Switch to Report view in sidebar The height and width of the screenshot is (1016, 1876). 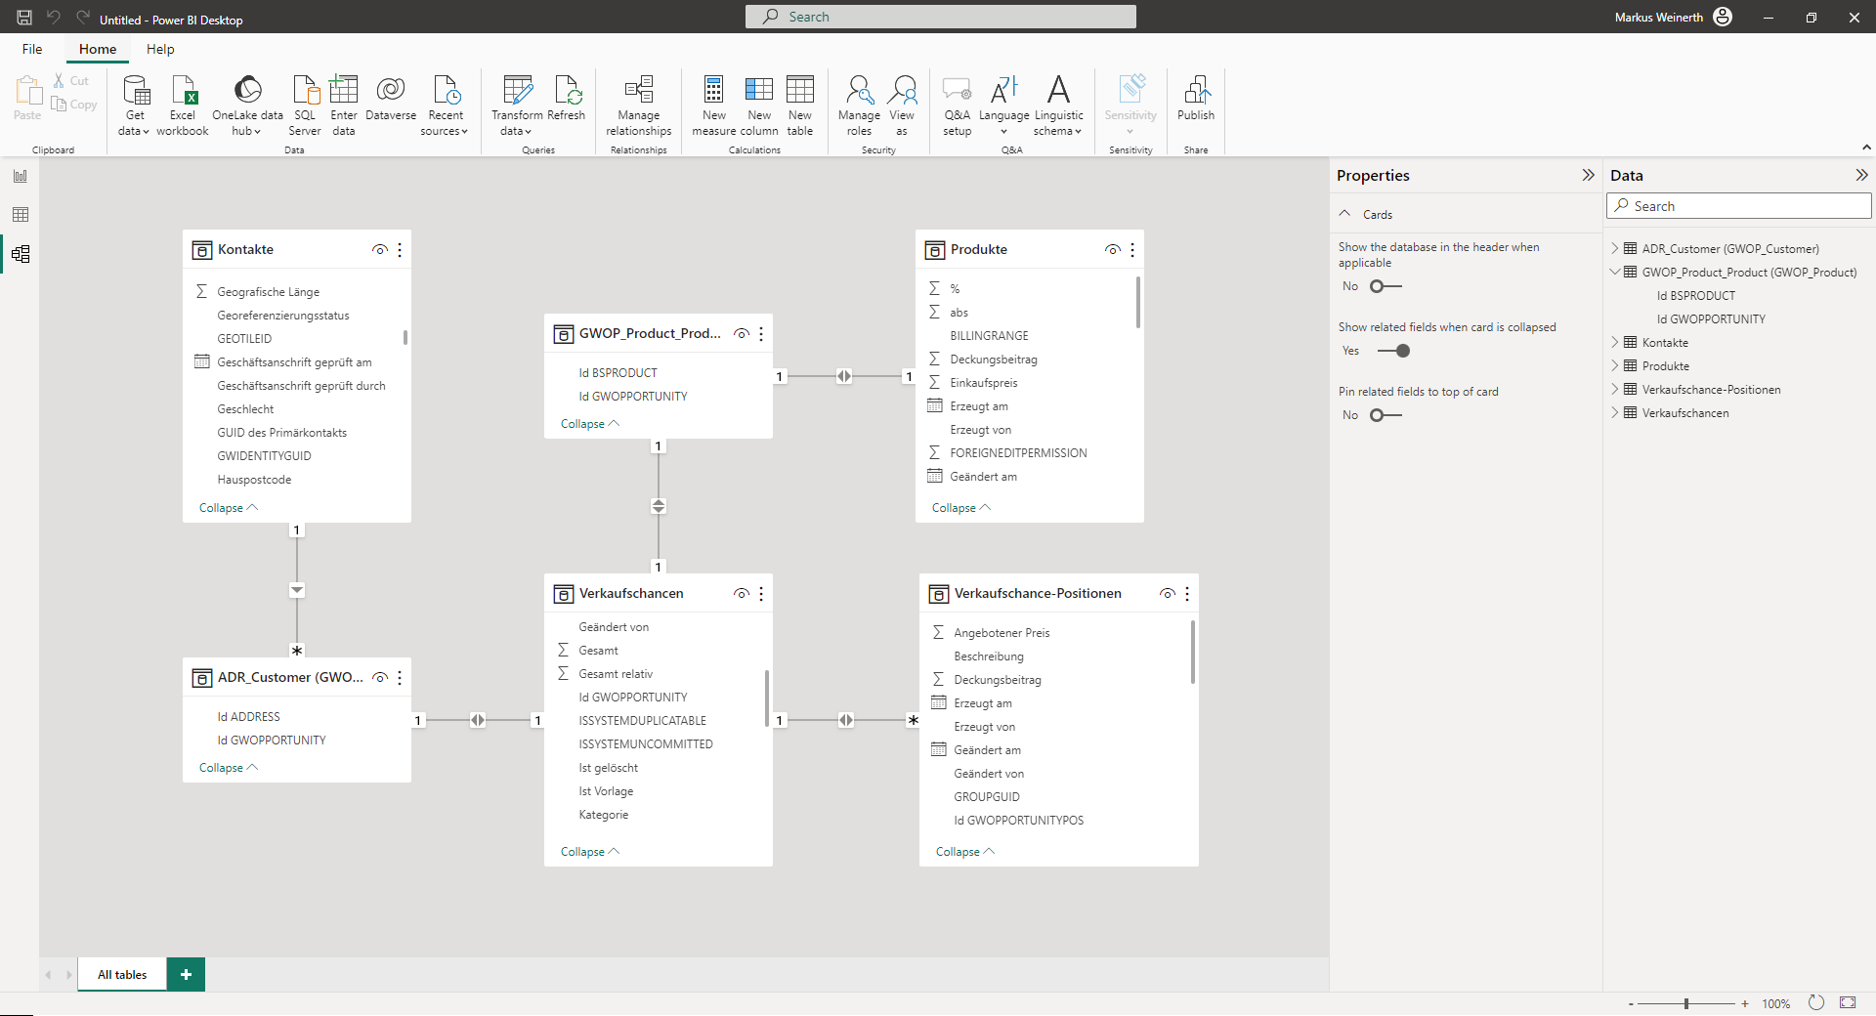point(21,176)
